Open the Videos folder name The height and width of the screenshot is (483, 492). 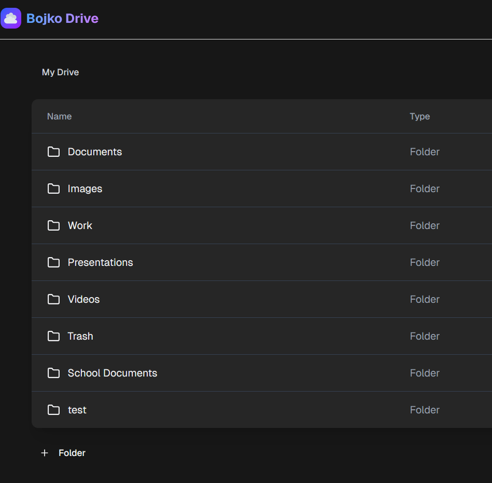click(x=84, y=299)
